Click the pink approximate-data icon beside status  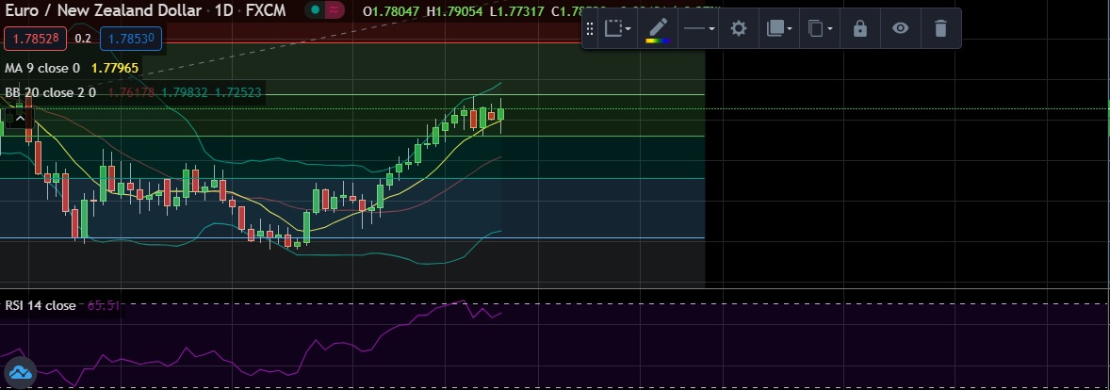point(335,10)
